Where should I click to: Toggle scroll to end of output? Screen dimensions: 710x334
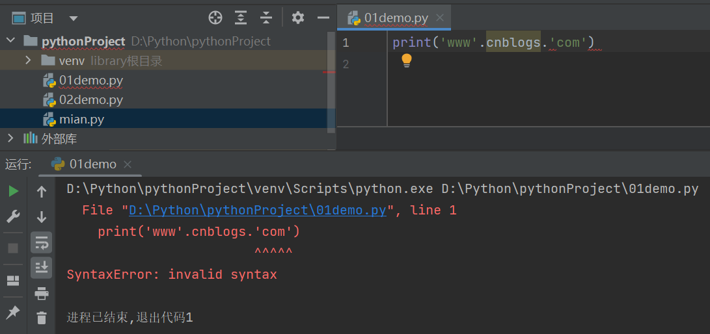coord(42,266)
